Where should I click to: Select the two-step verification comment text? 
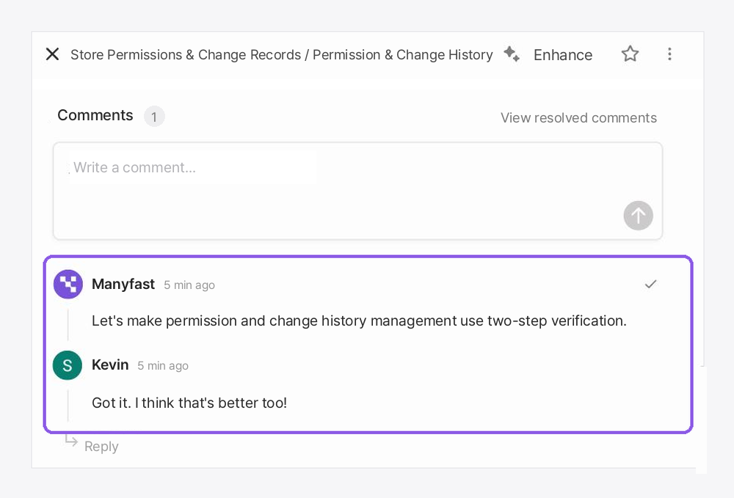(359, 321)
